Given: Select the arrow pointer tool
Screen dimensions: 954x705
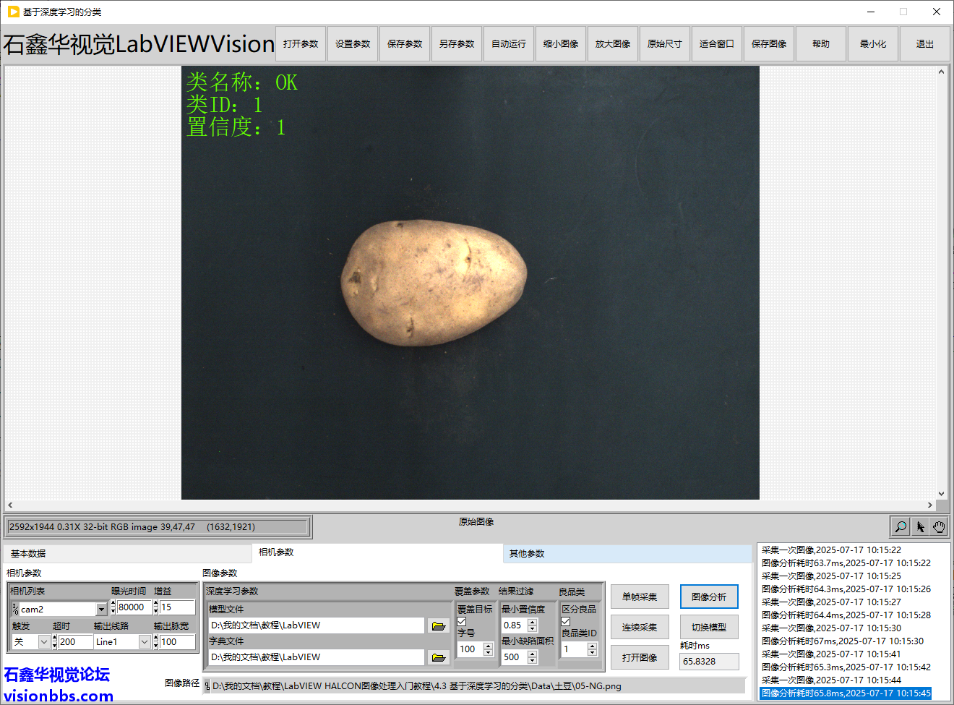Looking at the screenshot, I should coord(920,526).
